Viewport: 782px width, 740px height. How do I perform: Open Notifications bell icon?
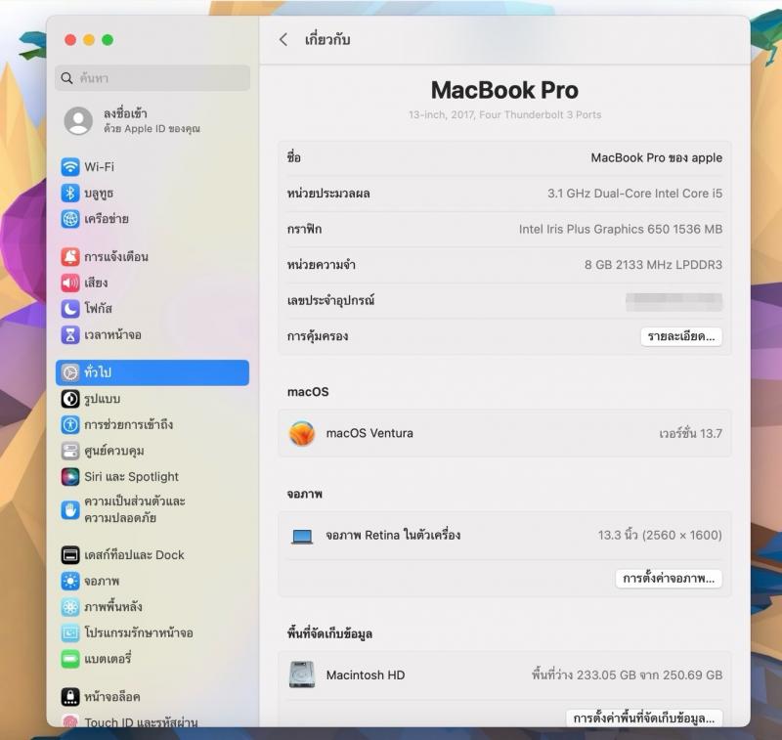70,256
